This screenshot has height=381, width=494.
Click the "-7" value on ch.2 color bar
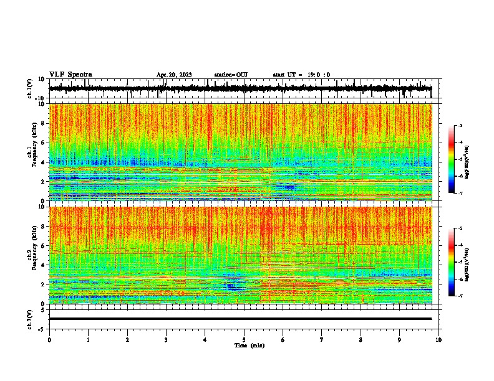(460, 296)
